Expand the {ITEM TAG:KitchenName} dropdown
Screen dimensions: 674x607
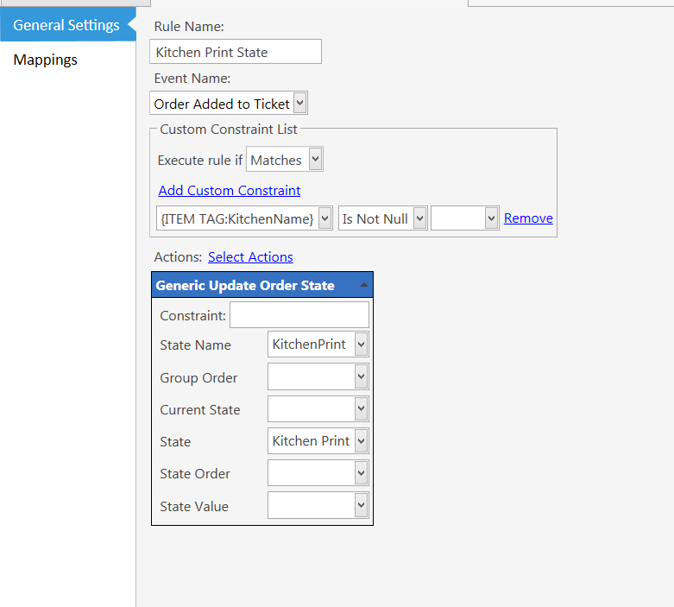[x=325, y=218]
